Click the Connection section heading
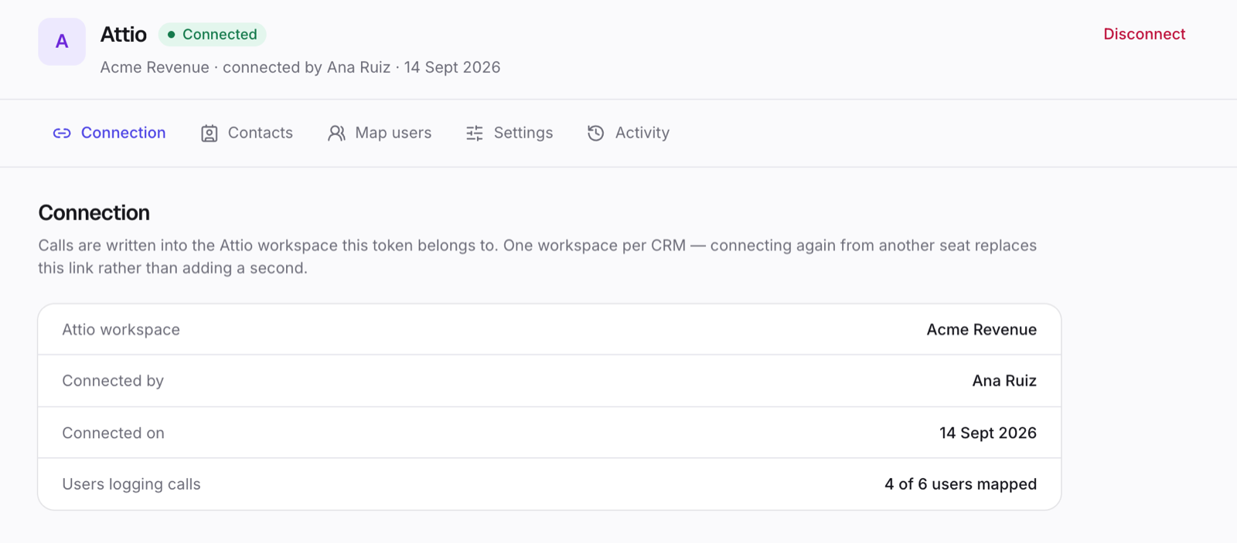1237x543 pixels. tap(94, 213)
